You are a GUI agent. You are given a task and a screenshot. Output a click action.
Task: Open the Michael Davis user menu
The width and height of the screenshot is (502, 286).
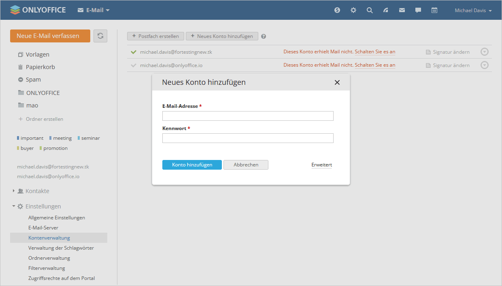(473, 11)
